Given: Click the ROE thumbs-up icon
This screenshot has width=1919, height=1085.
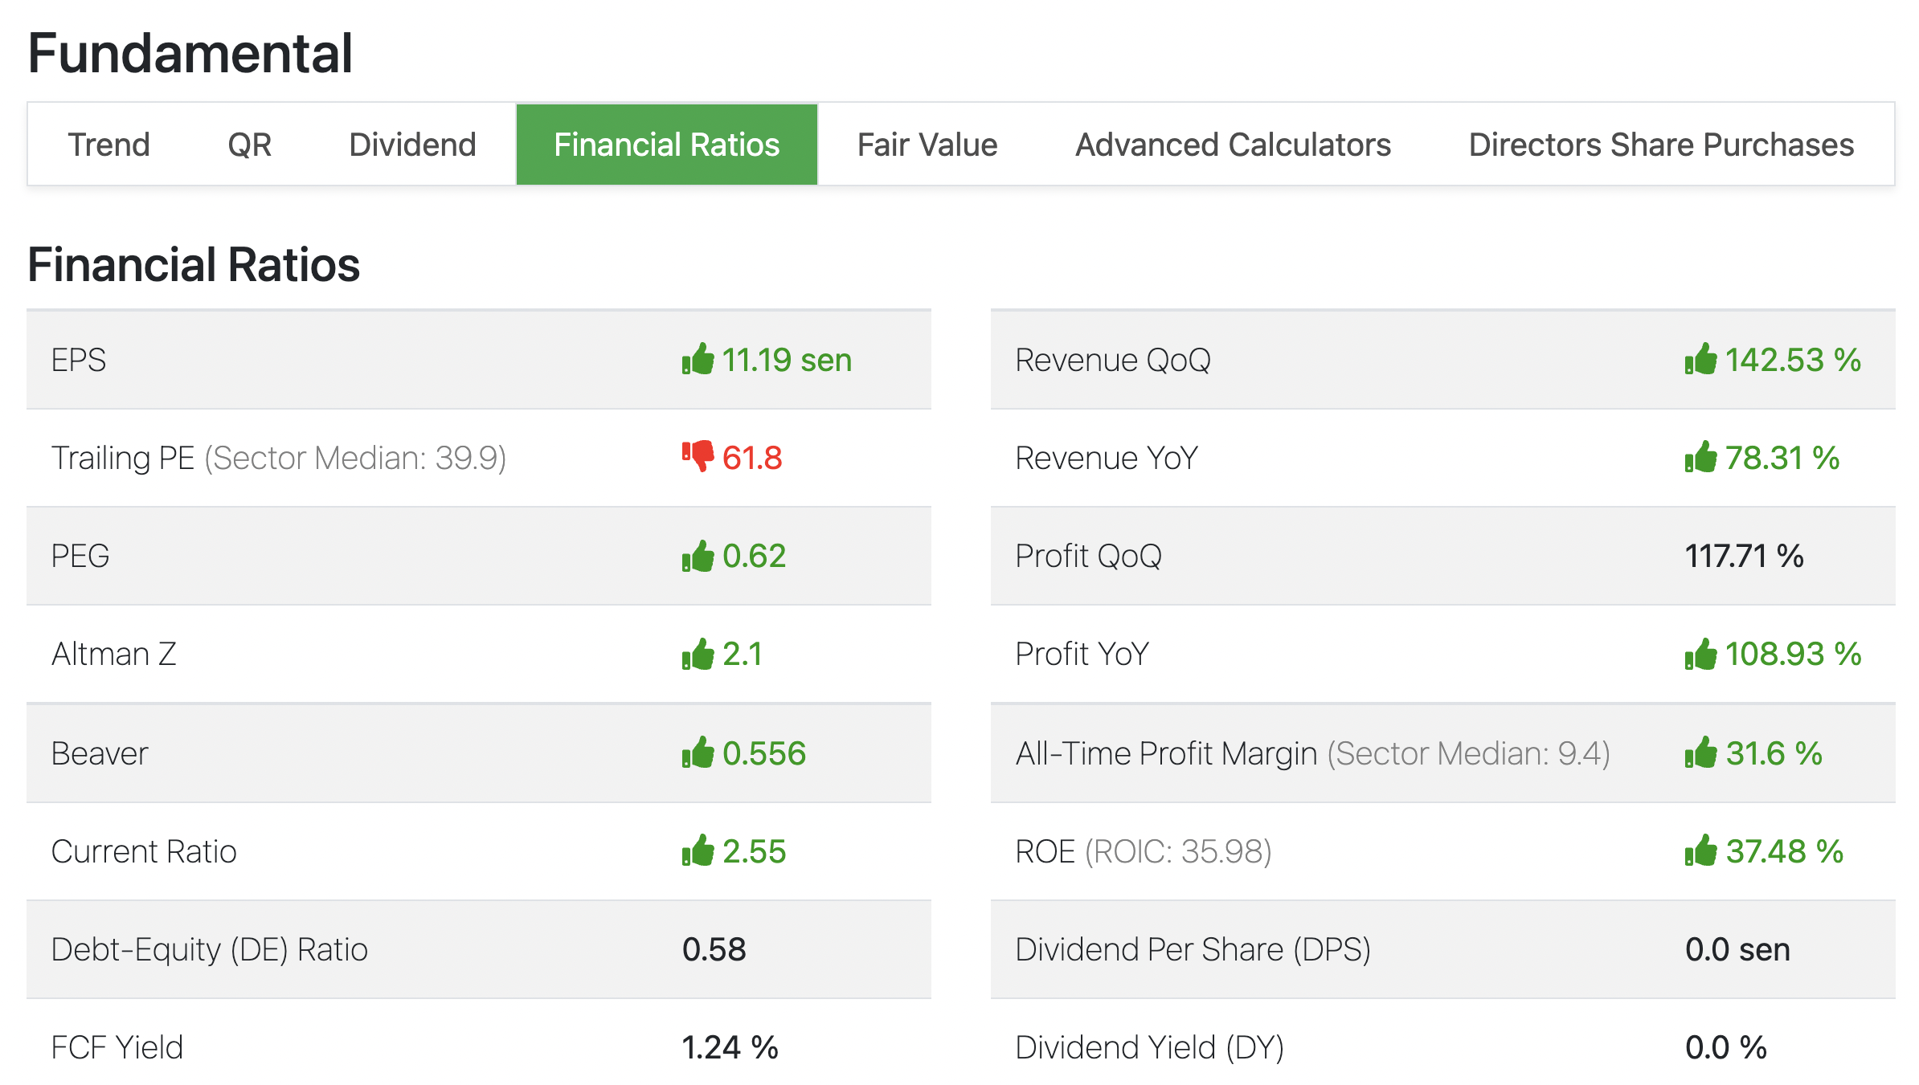Looking at the screenshot, I should (1700, 850).
